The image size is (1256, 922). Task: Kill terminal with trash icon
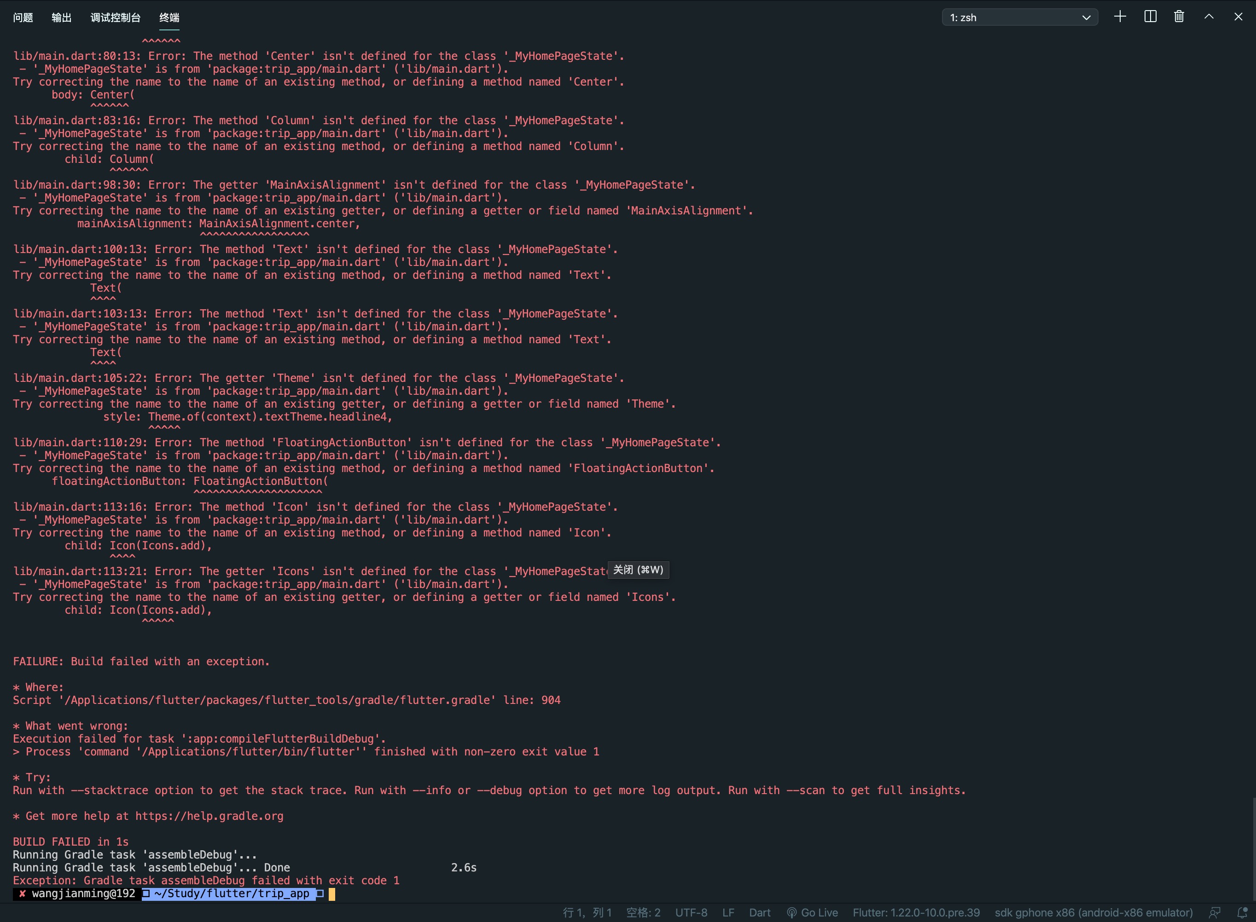point(1179,17)
